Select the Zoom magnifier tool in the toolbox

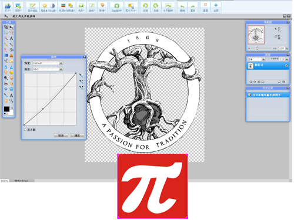tap(11, 101)
